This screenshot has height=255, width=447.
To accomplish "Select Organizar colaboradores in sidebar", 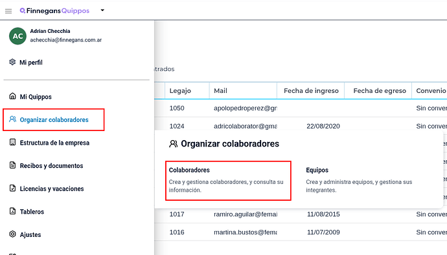I will pyautogui.click(x=54, y=120).
